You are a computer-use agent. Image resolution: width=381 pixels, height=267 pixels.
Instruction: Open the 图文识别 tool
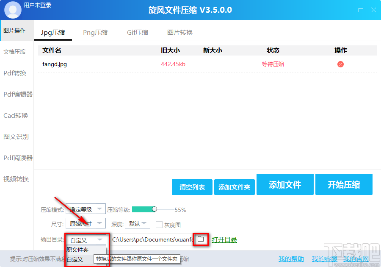pos(16,136)
